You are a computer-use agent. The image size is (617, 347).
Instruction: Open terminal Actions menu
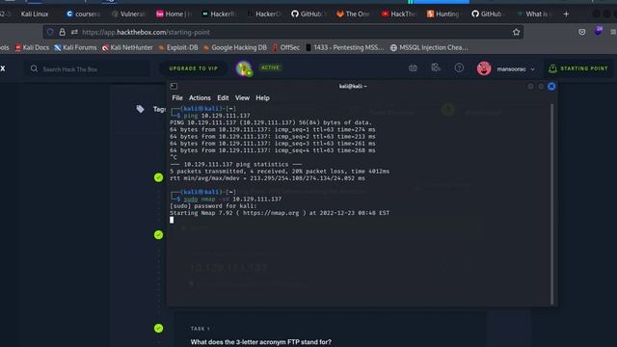point(200,98)
